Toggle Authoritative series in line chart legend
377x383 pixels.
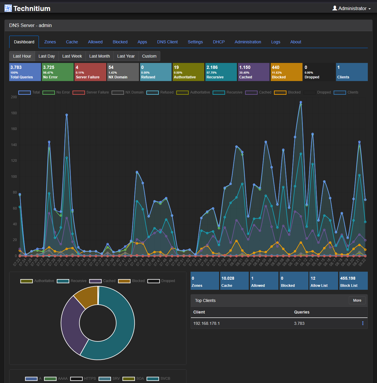tap(193, 92)
